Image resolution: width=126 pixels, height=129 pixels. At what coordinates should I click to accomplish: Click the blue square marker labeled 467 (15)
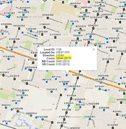pos(47,82)
